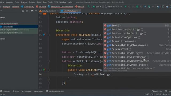Collapse onCreate method fold on line 15
This screenshot has height=96, width=171.
(49, 35)
